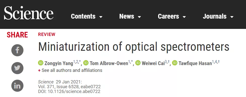
Task: Expand the News dropdown arrow
Action: [x=139, y=17]
